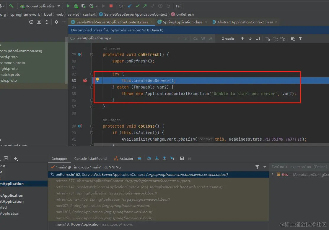329x230 pixels.
Task: Click Step Over in debugger toolbar
Action: [149, 159]
